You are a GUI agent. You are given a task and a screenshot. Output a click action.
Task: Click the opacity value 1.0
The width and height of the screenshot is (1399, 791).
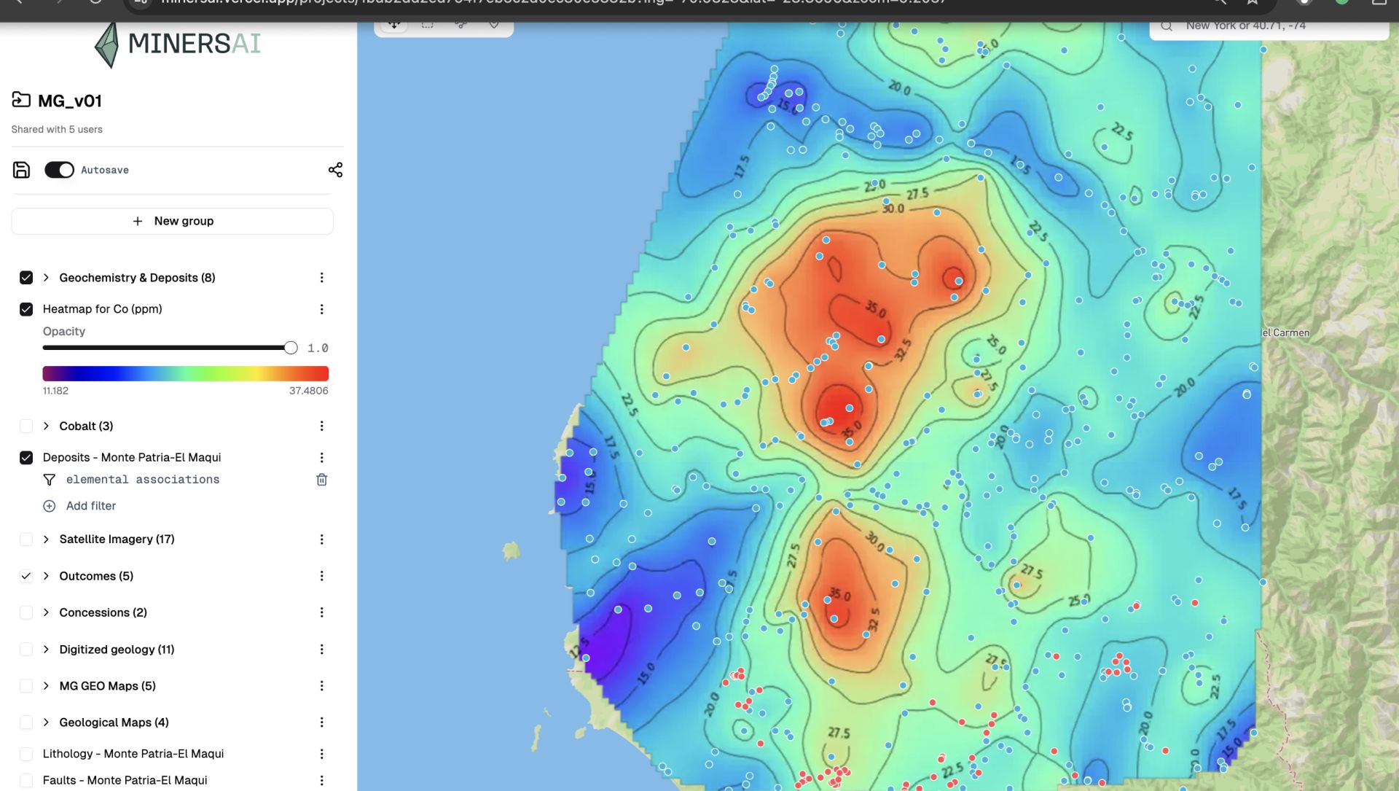pyautogui.click(x=318, y=348)
